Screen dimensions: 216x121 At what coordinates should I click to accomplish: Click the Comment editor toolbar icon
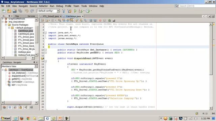click(109, 20)
